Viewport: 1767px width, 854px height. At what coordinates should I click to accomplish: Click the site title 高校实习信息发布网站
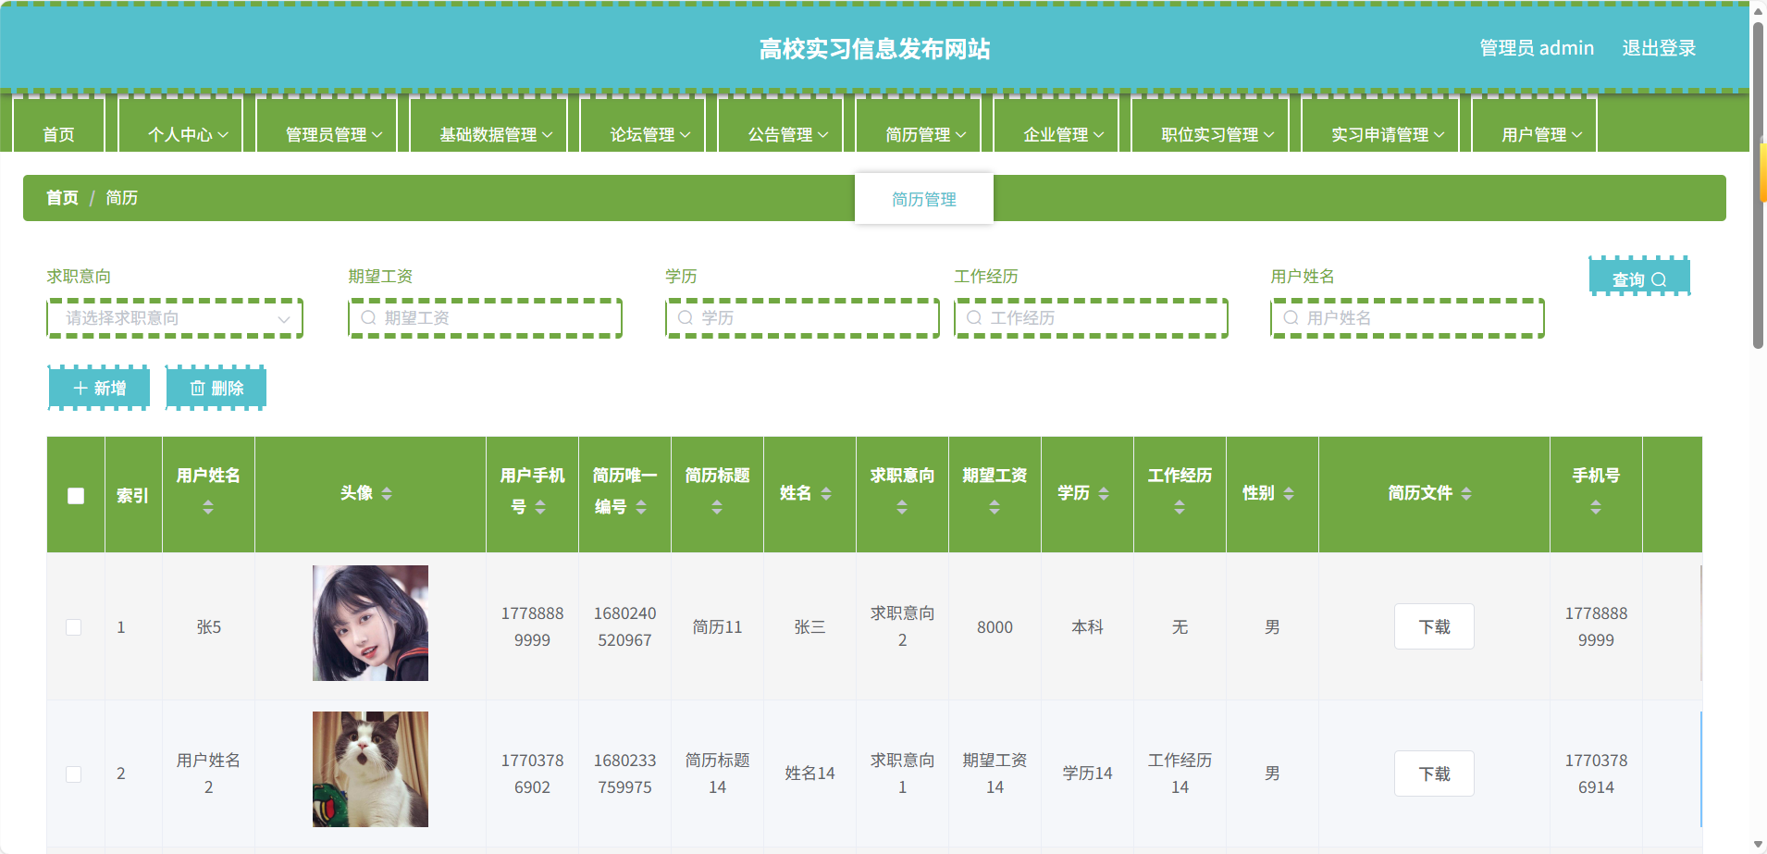point(874,49)
